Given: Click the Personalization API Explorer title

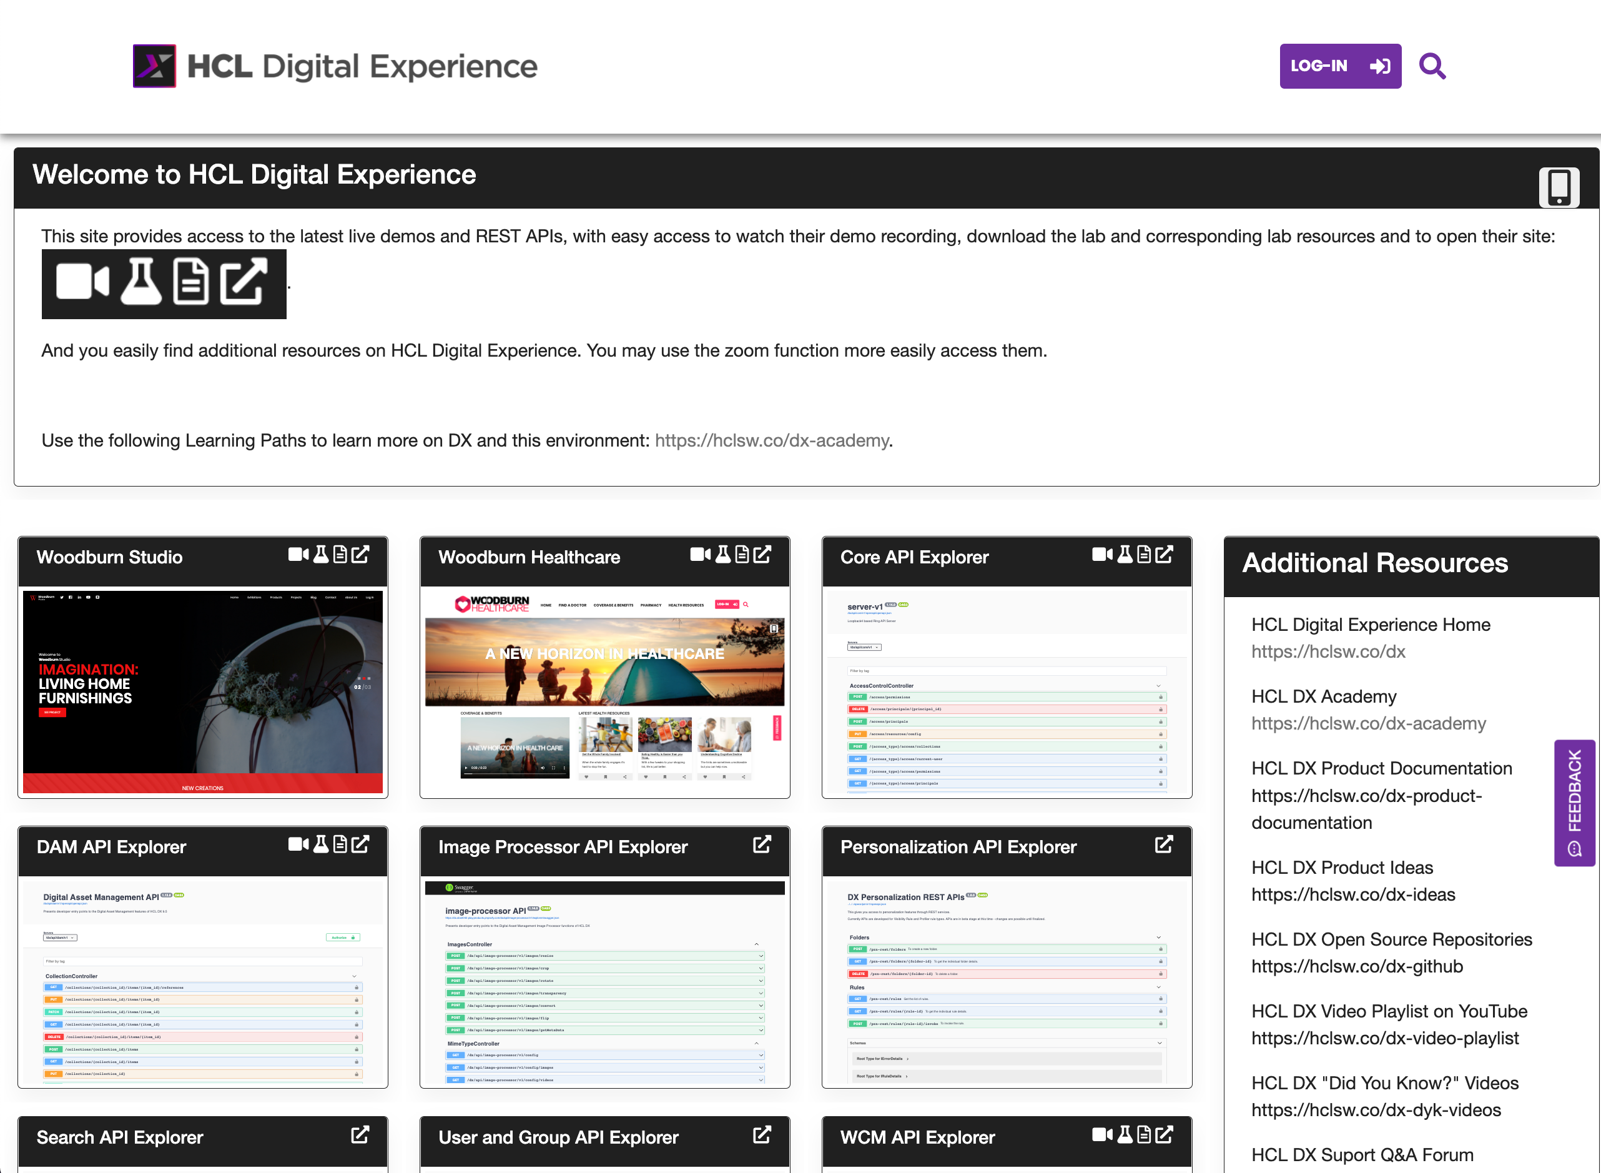Looking at the screenshot, I should coord(958,847).
